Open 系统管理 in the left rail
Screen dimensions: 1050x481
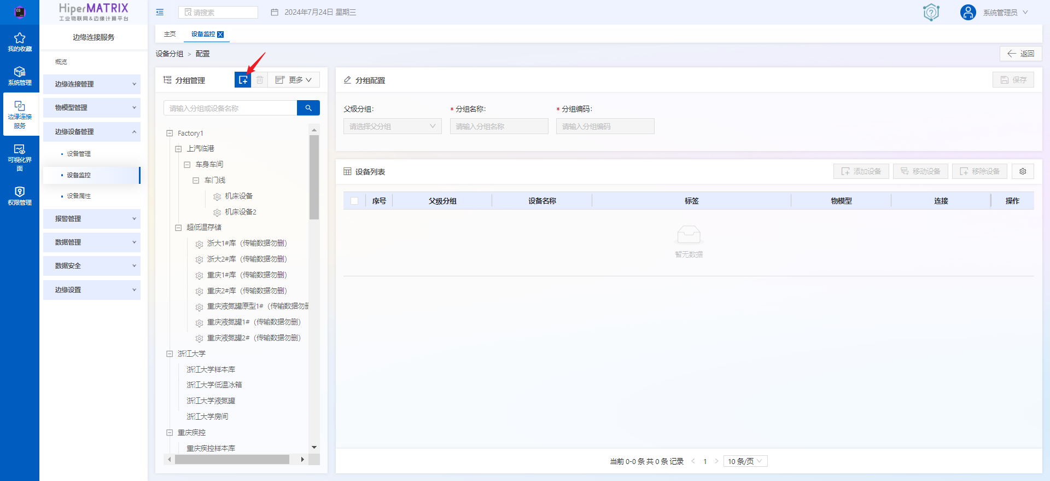click(x=20, y=76)
